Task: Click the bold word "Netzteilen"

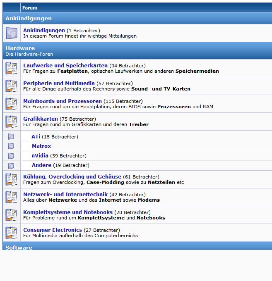Action: [161, 182]
